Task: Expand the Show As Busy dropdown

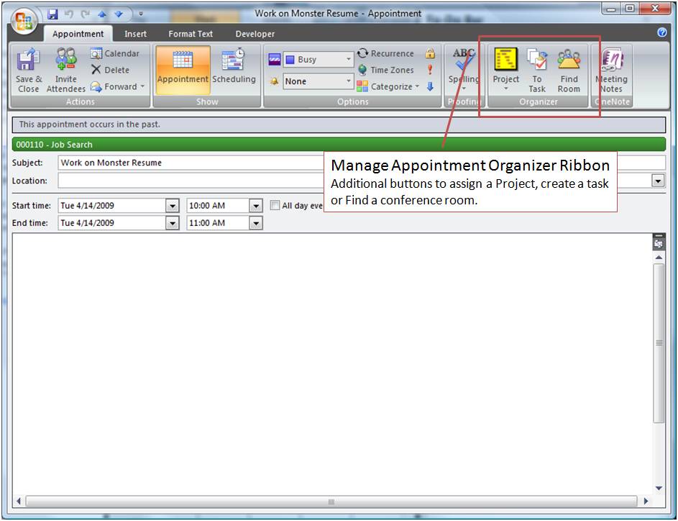Action: (x=349, y=60)
